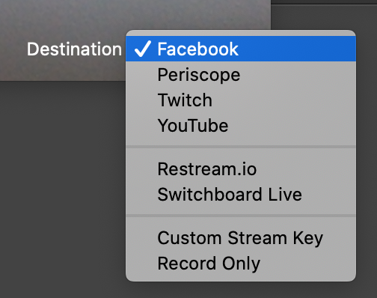Click highlighted blue row right of Facebook text
The height and width of the screenshot is (298, 377).
click(x=297, y=49)
